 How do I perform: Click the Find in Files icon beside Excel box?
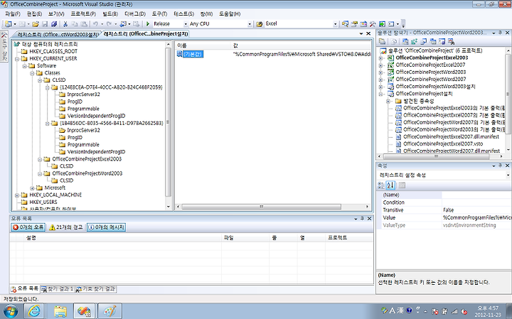point(260,24)
